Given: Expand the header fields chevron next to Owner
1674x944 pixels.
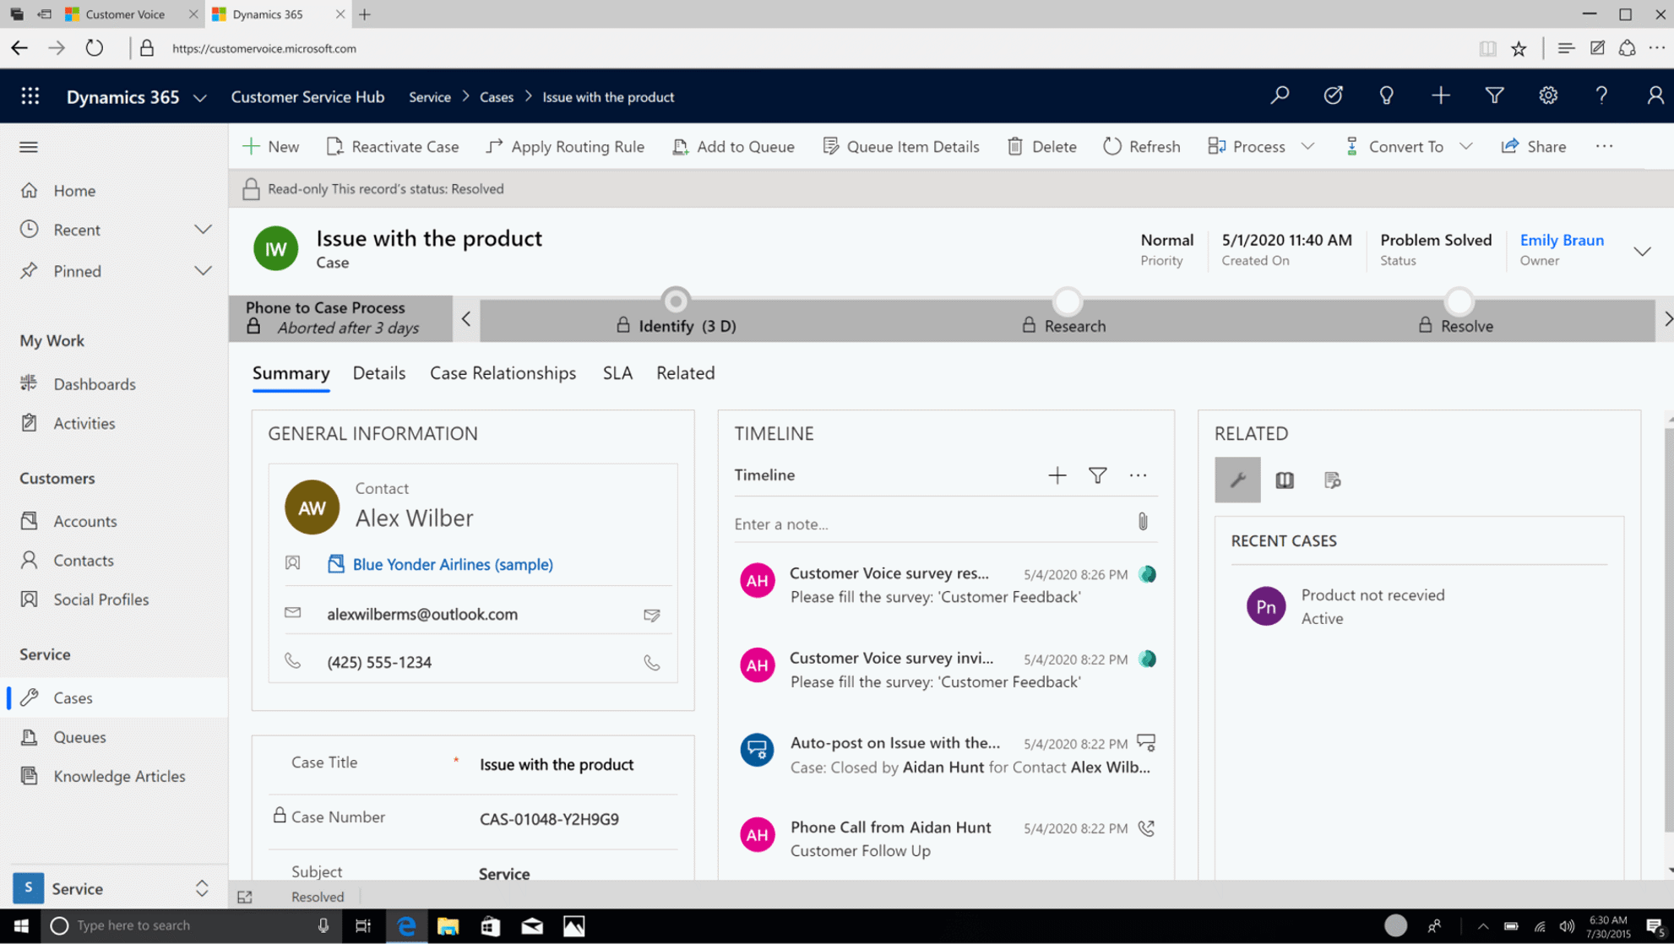Looking at the screenshot, I should click(x=1642, y=252).
